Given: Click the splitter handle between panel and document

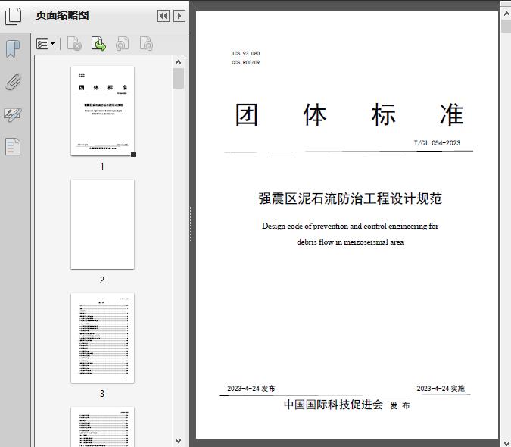Looking at the screenshot, I should (x=191, y=224).
